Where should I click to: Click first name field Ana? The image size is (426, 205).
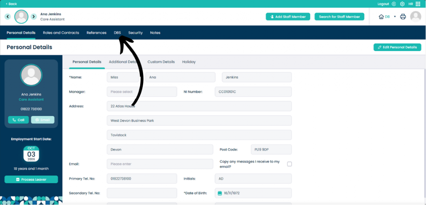click(x=181, y=77)
